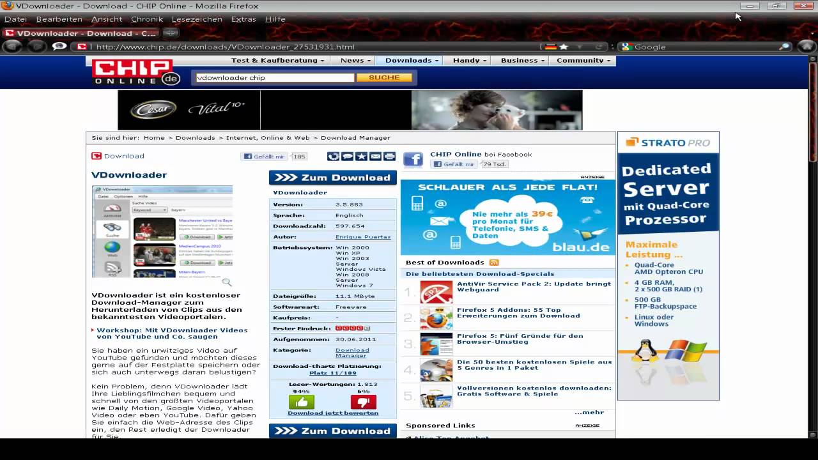Open the Downloads dropdown menu

pos(412,60)
